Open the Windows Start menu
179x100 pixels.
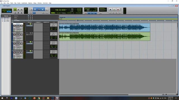(2, 98)
